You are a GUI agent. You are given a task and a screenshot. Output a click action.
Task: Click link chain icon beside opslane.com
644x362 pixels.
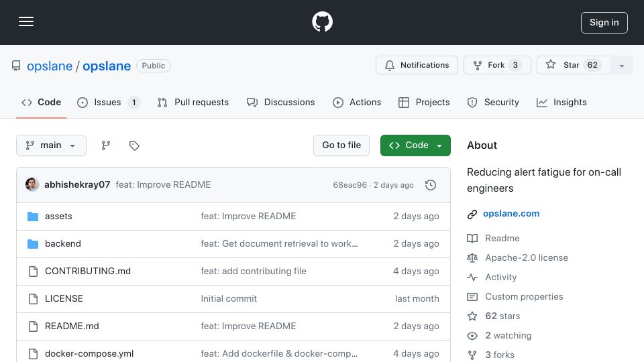click(472, 215)
